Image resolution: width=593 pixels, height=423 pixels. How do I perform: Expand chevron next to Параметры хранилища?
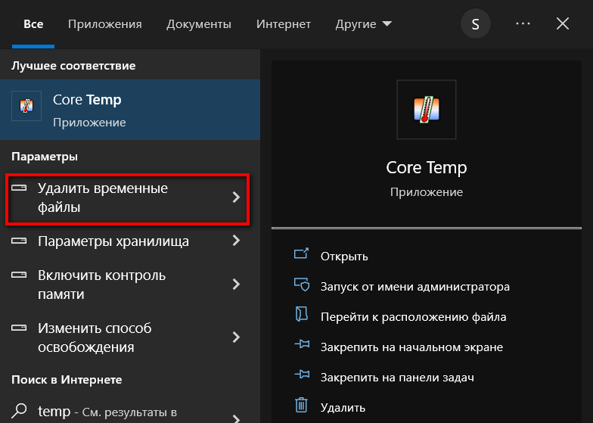[x=236, y=241]
